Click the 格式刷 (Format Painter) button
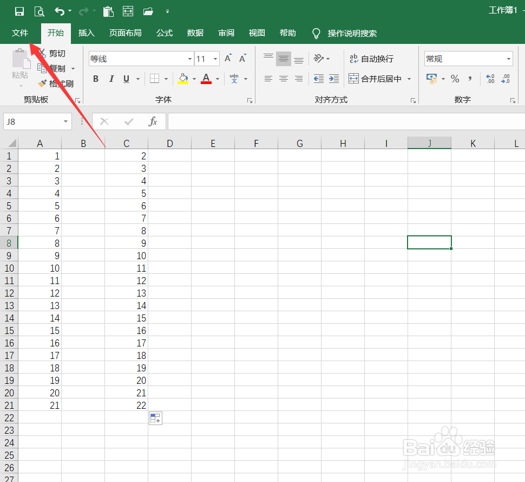 point(56,83)
